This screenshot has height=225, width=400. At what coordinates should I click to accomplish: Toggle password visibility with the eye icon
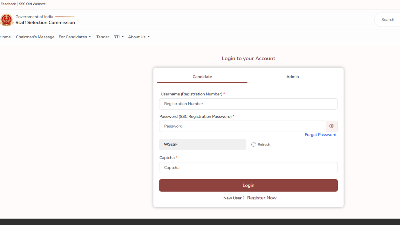tap(332, 126)
